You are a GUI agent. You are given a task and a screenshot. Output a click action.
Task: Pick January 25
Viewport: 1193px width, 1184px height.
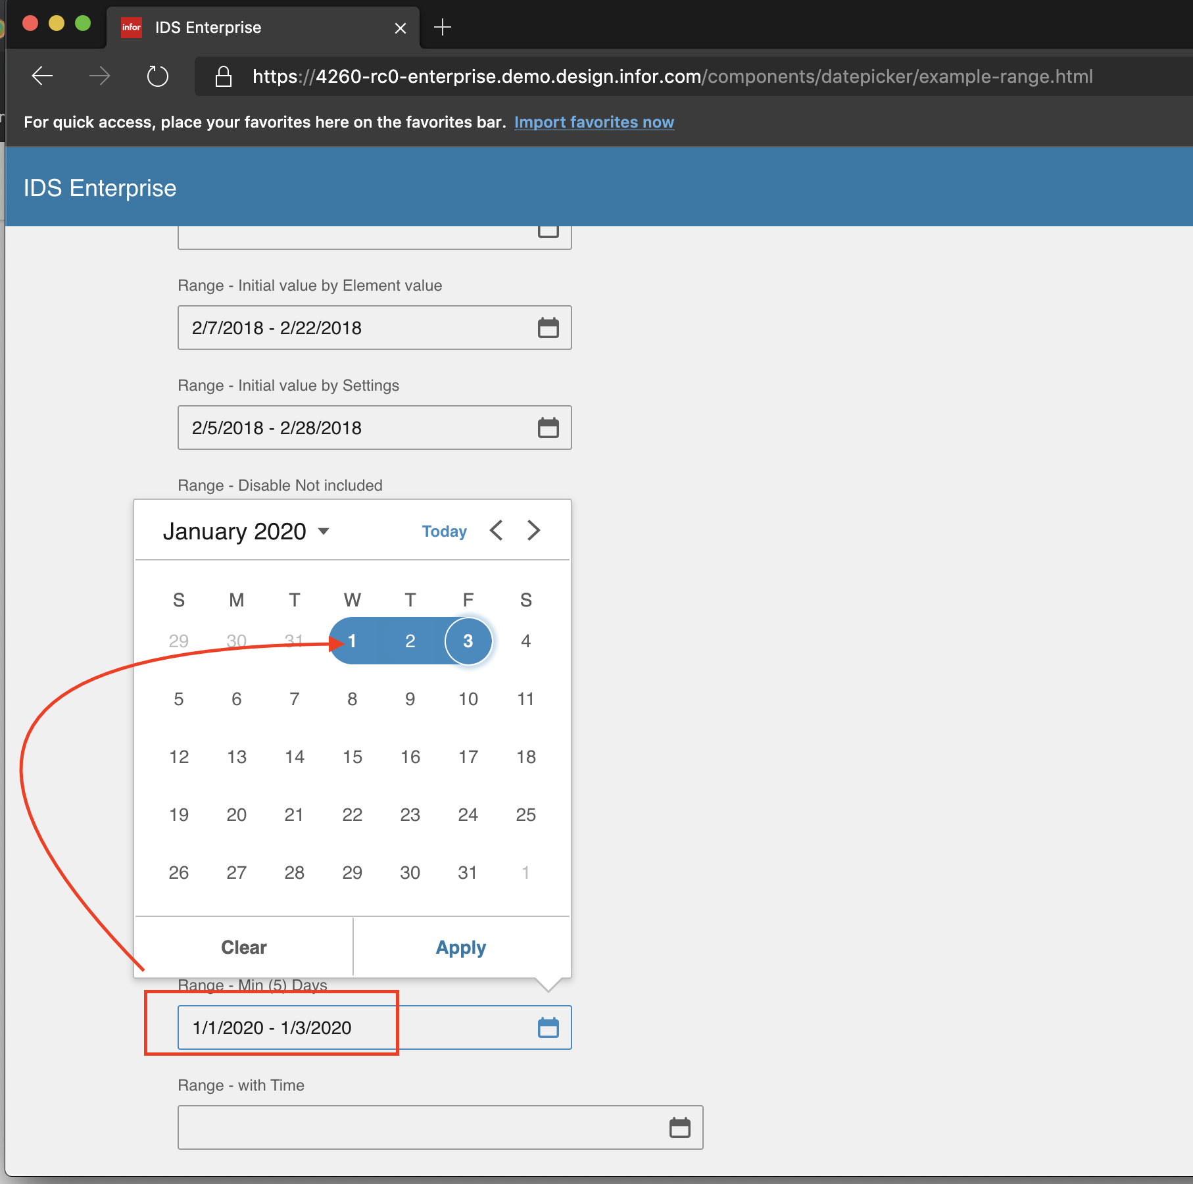pyautogui.click(x=526, y=814)
